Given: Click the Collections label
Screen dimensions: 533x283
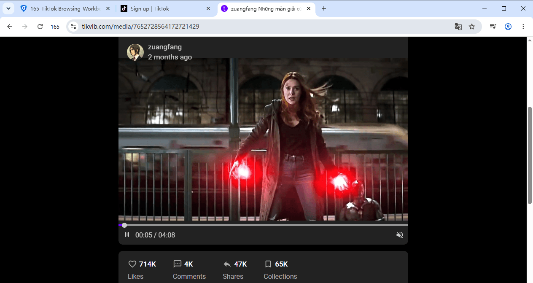Looking at the screenshot, I should coord(280,276).
